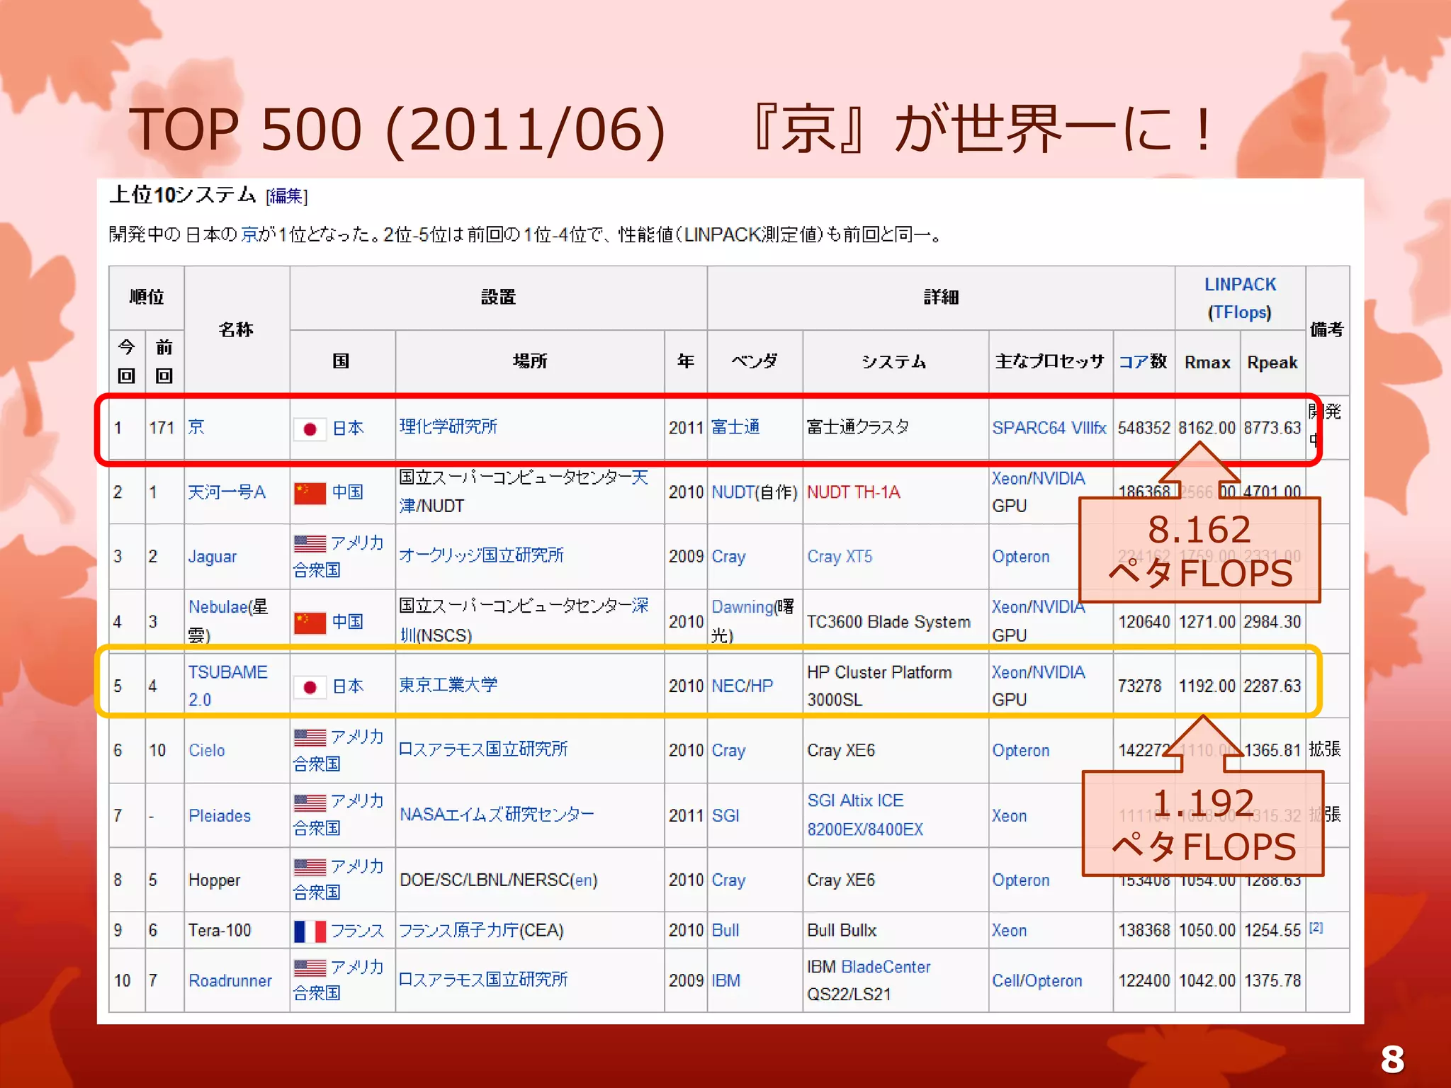Open the 天河一号A link
The height and width of the screenshot is (1088, 1451).
pos(227,492)
